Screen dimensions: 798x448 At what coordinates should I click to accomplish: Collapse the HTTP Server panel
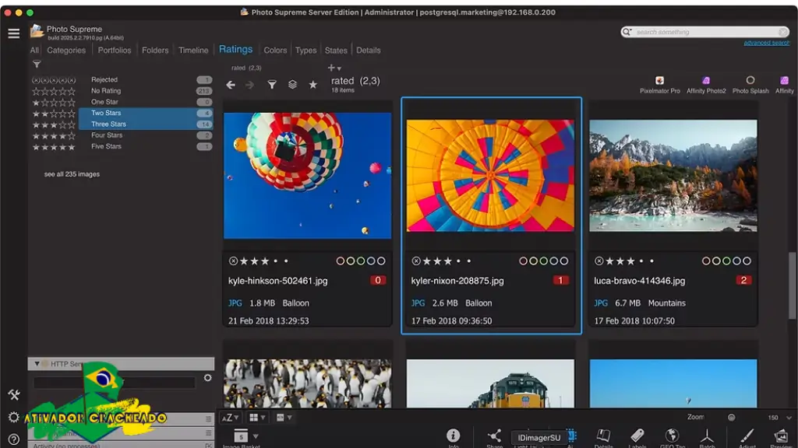tap(37, 364)
